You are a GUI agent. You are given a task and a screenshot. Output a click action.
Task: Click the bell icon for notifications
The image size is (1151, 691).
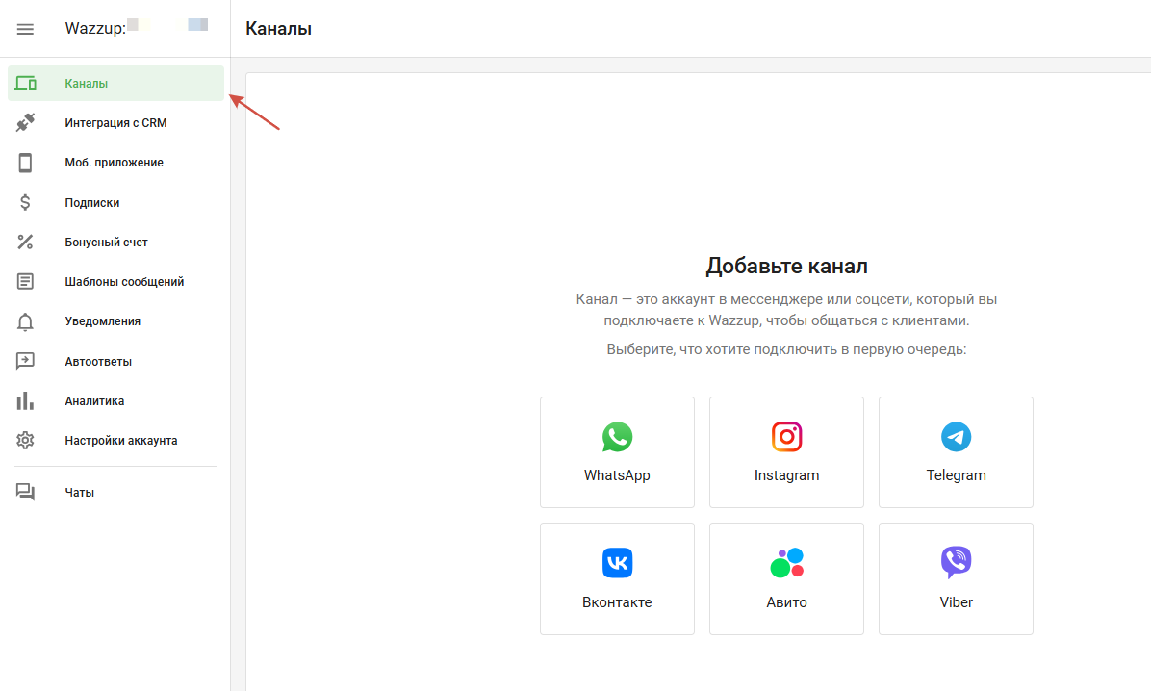(26, 321)
